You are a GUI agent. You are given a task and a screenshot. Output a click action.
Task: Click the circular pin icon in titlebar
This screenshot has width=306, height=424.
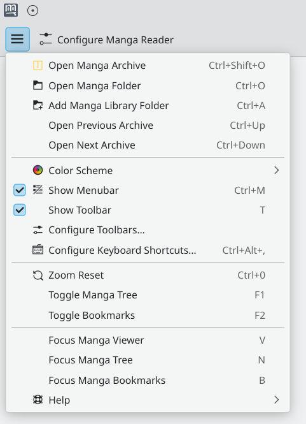(x=32, y=11)
